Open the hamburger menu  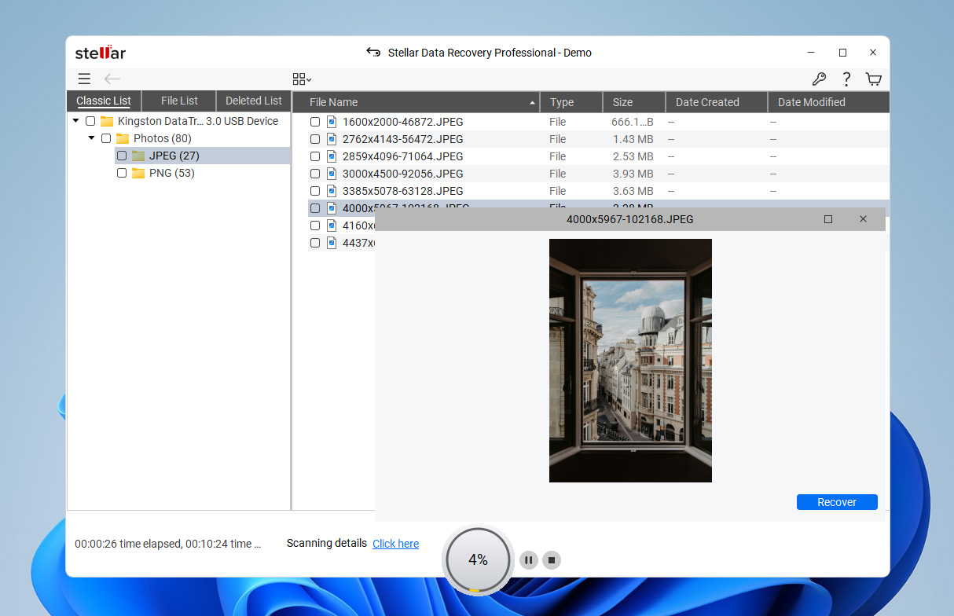[x=84, y=79]
